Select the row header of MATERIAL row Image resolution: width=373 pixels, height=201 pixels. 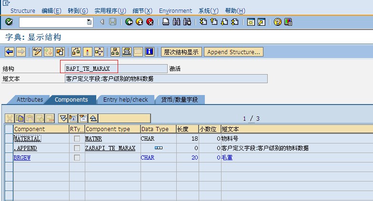coord(9,139)
